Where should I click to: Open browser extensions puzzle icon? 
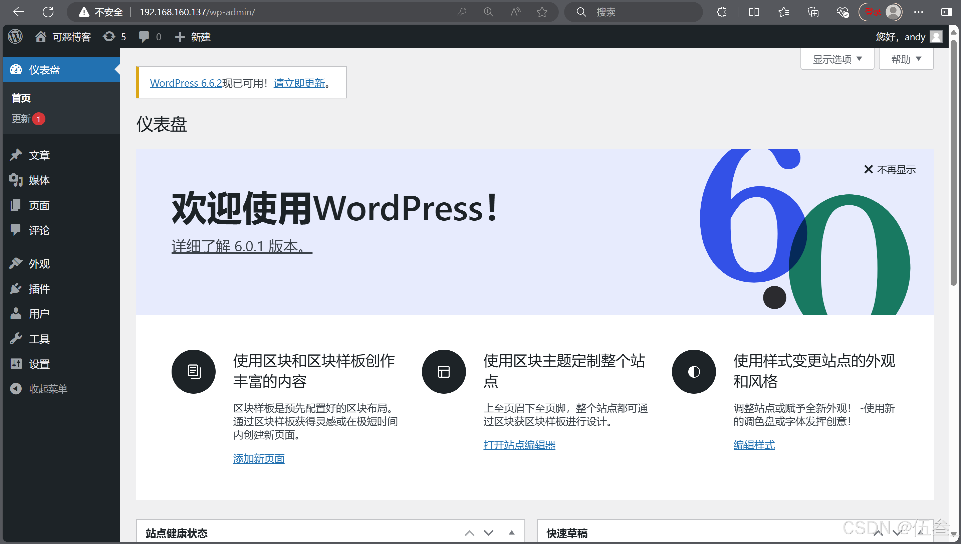[722, 12]
